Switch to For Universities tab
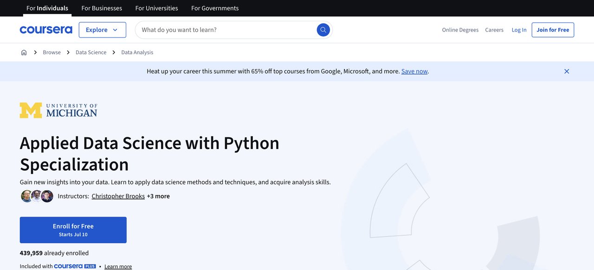This screenshot has width=594, height=270. (156, 8)
